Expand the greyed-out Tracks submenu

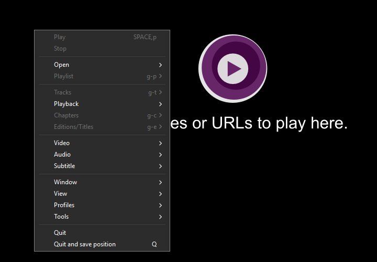[102, 92]
